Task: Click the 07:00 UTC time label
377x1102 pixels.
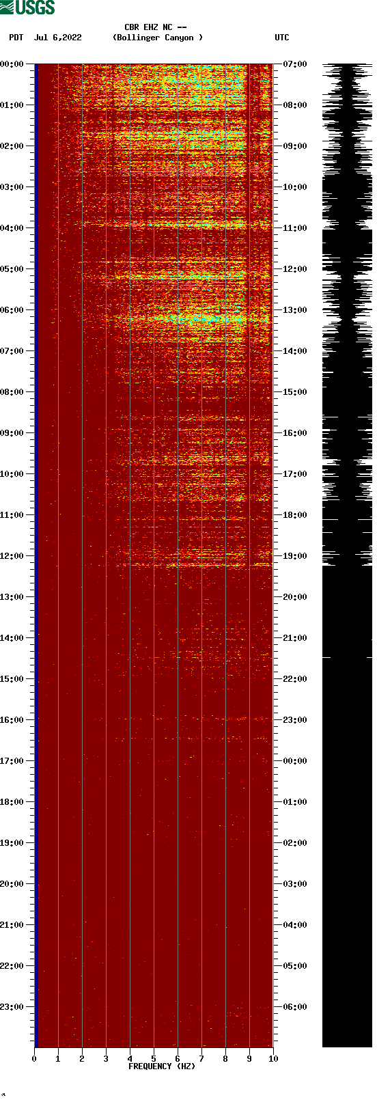Action: (295, 64)
